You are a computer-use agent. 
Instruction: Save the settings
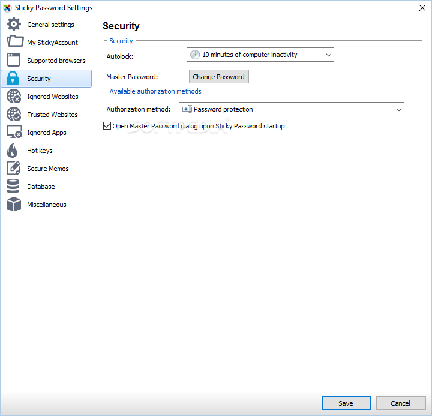(346, 403)
